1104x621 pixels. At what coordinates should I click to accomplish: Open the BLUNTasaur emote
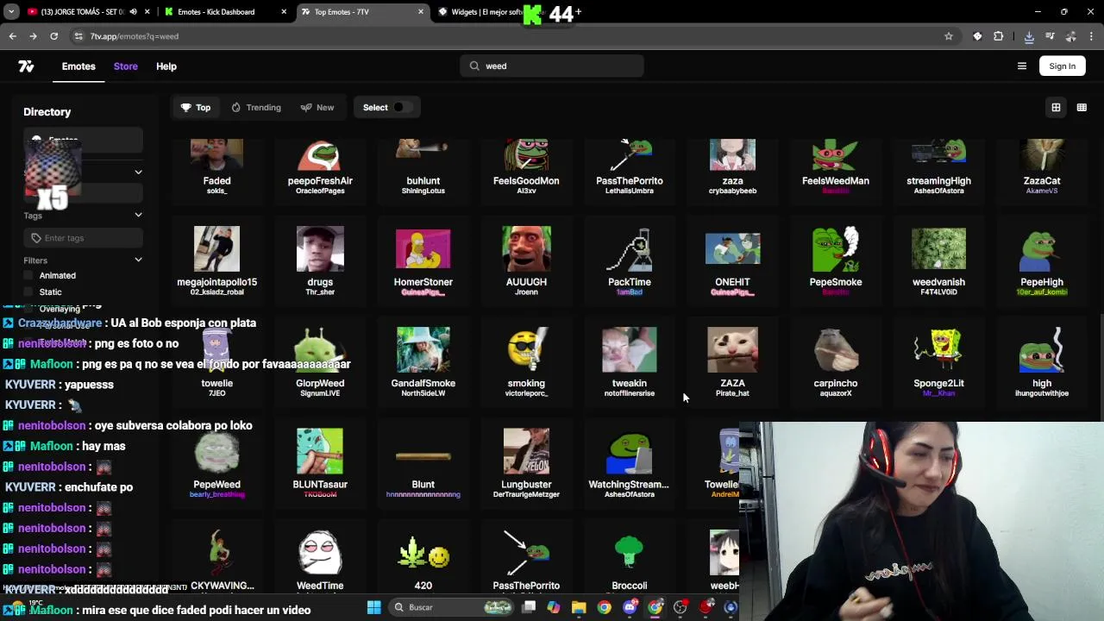pos(320,463)
